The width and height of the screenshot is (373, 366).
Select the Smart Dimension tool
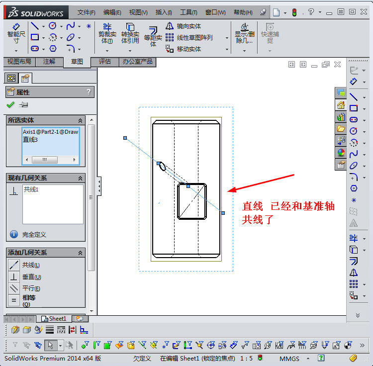[16, 33]
